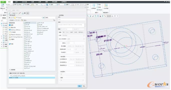Open the fatigue dropdown
Image resolution: width=171 pixels, height=90 pixels.
pyautogui.click(x=83, y=80)
